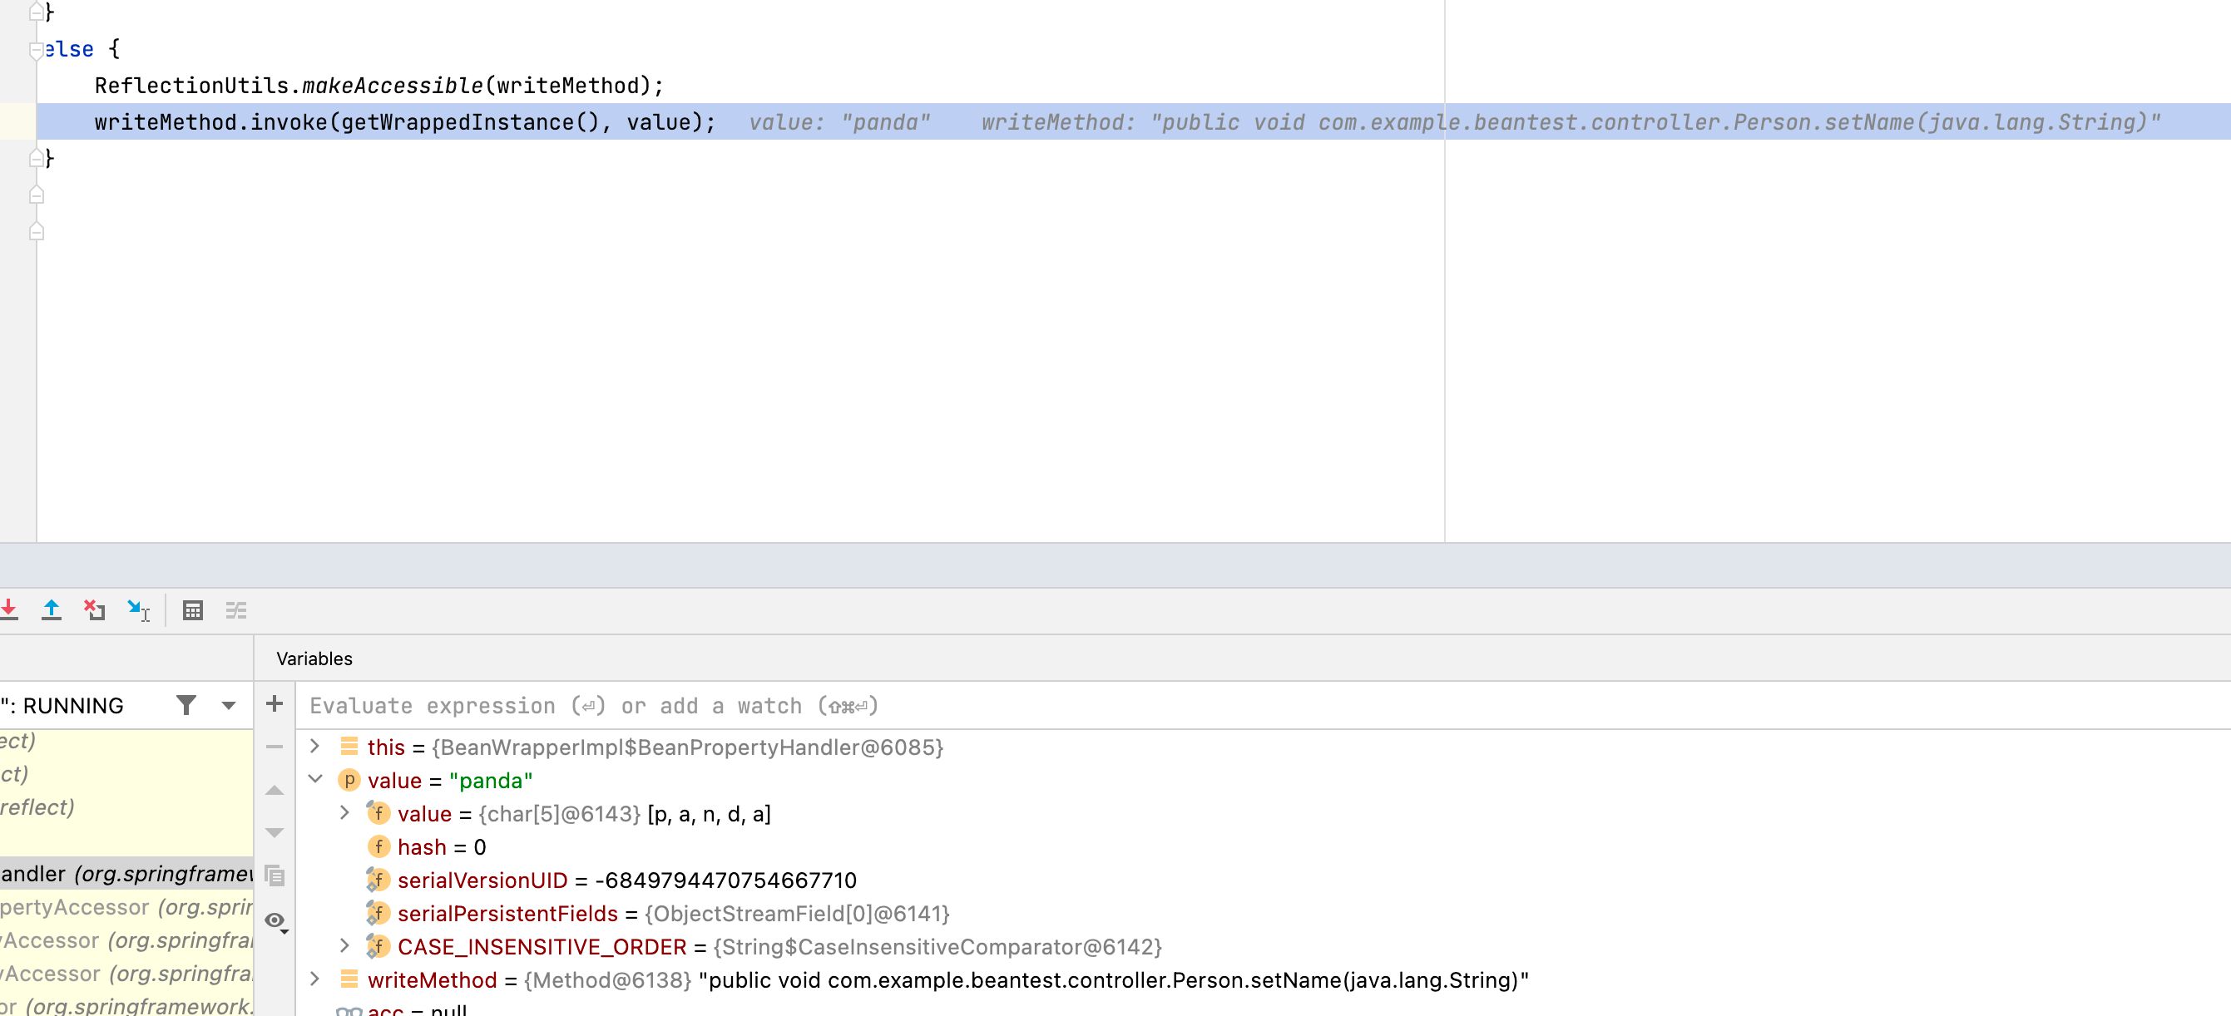Expand the 'this' variable node
The width and height of the screenshot is (2231, 1016).
315,746
